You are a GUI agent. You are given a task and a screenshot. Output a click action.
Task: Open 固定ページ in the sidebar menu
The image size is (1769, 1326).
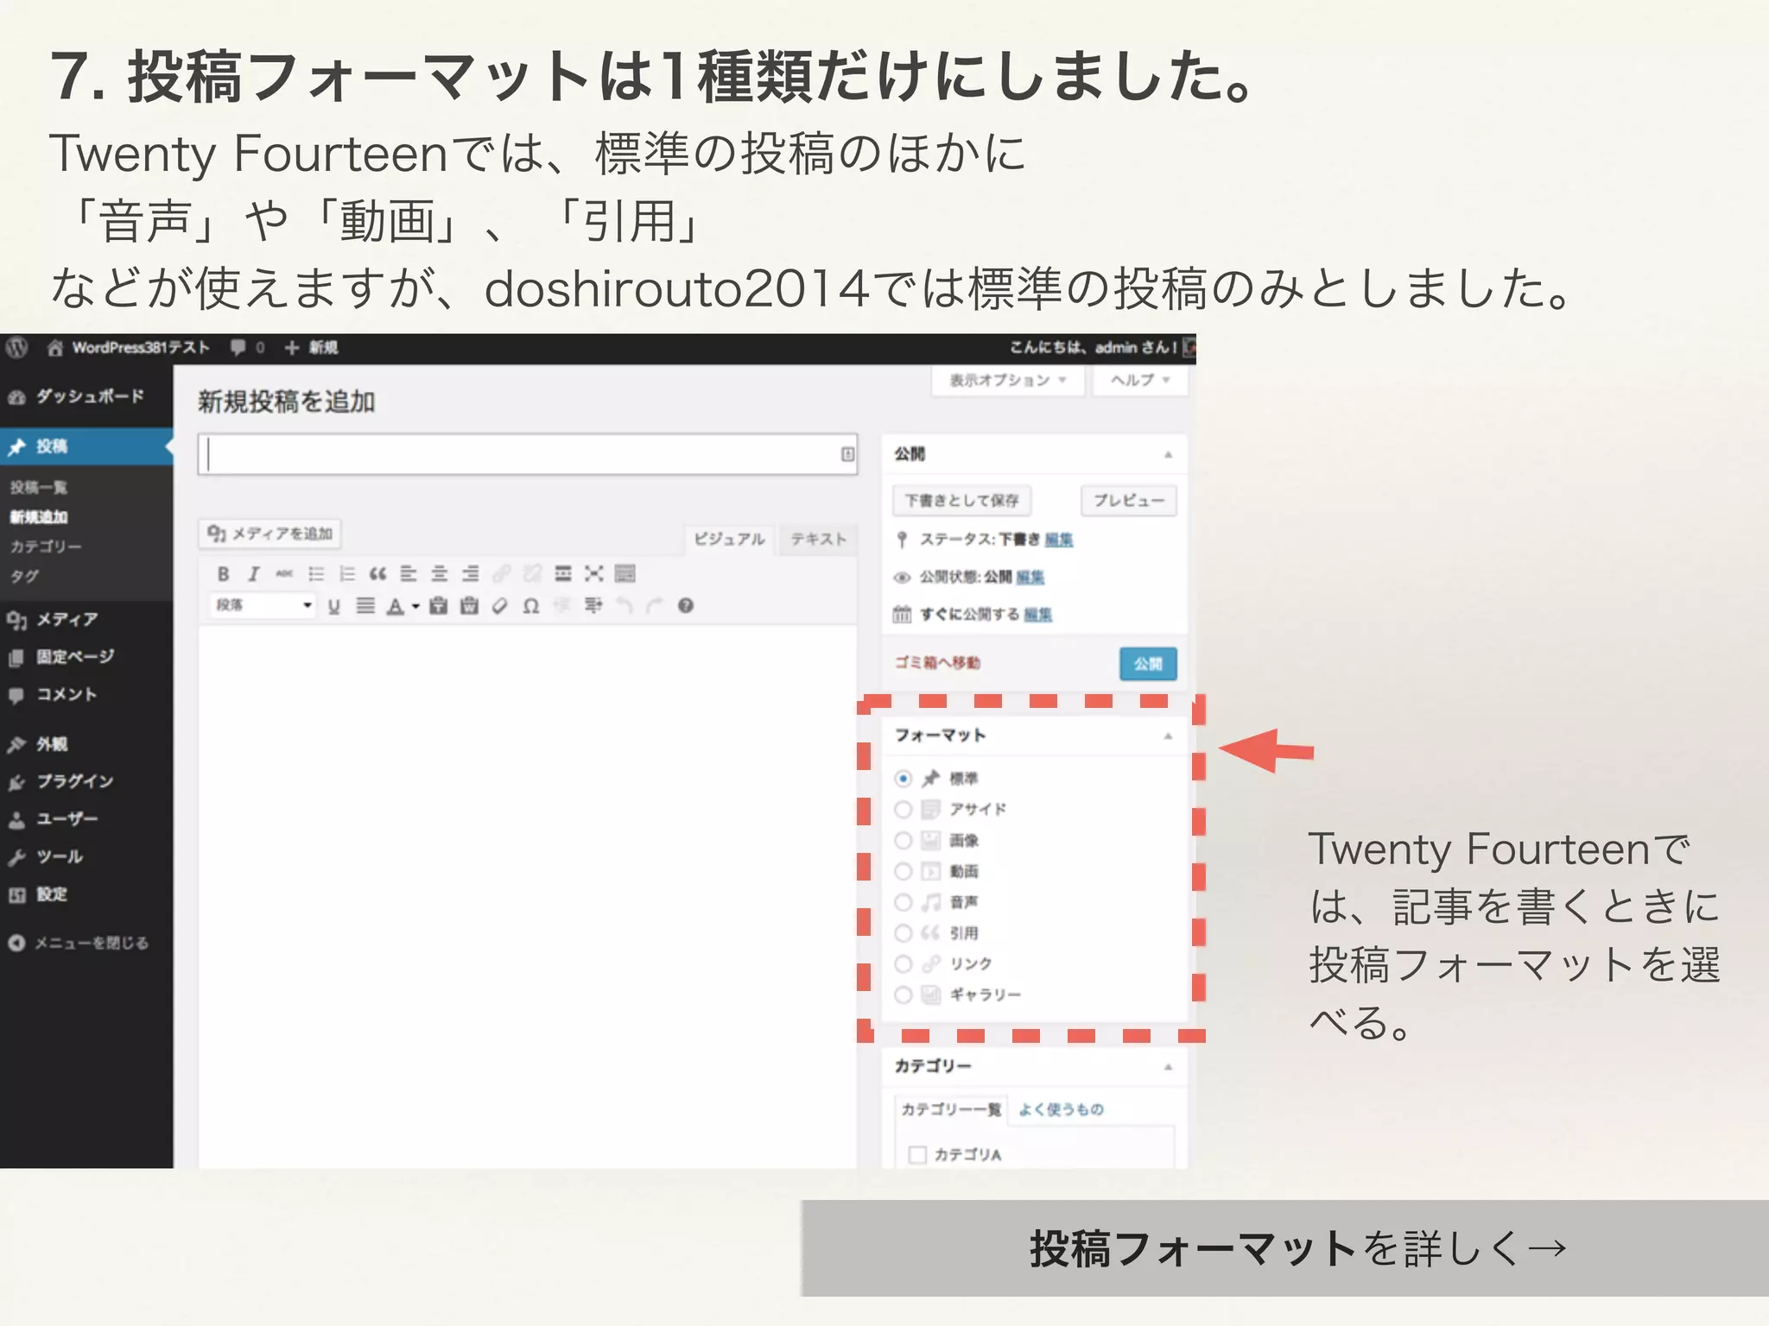tap(86, 658)
